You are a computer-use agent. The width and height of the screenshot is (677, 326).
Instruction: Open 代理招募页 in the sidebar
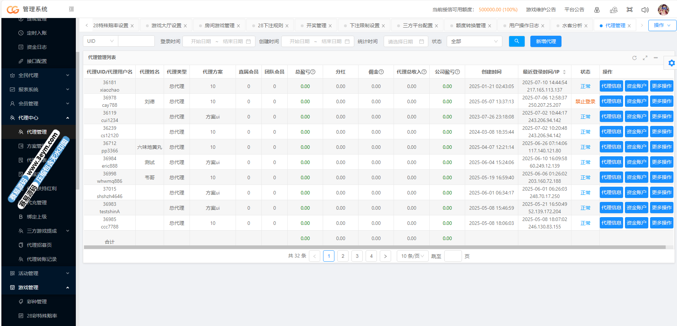coord(39,245)
